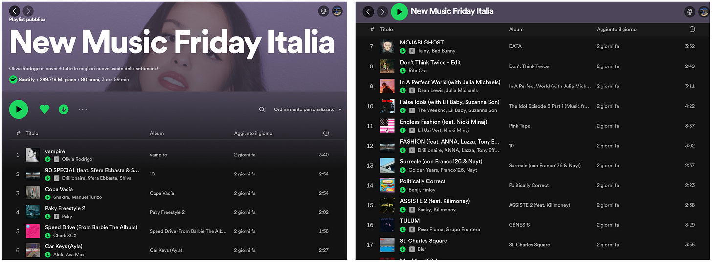Viewport: 712px width, 262px height.
Task: Toggle the playlist download icon beside the heart
Action: click(64, 109)
